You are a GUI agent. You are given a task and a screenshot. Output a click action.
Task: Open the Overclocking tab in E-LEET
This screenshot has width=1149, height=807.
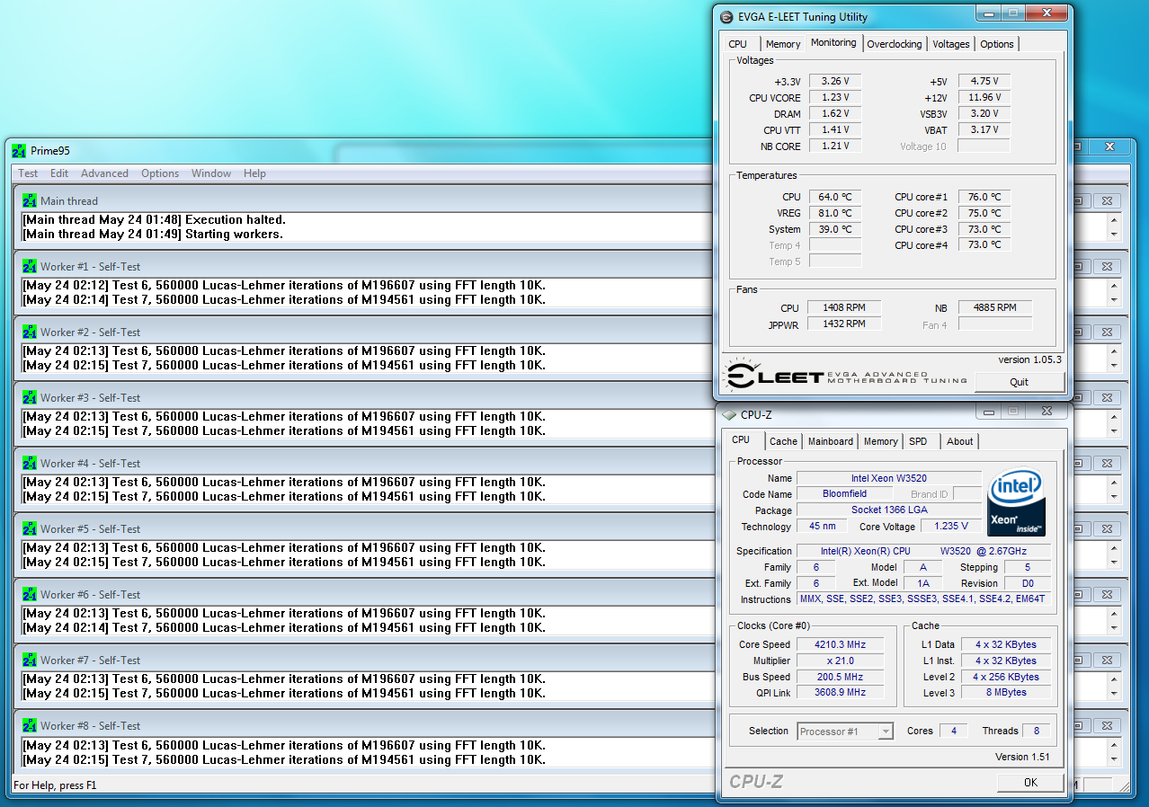(895, 44)
